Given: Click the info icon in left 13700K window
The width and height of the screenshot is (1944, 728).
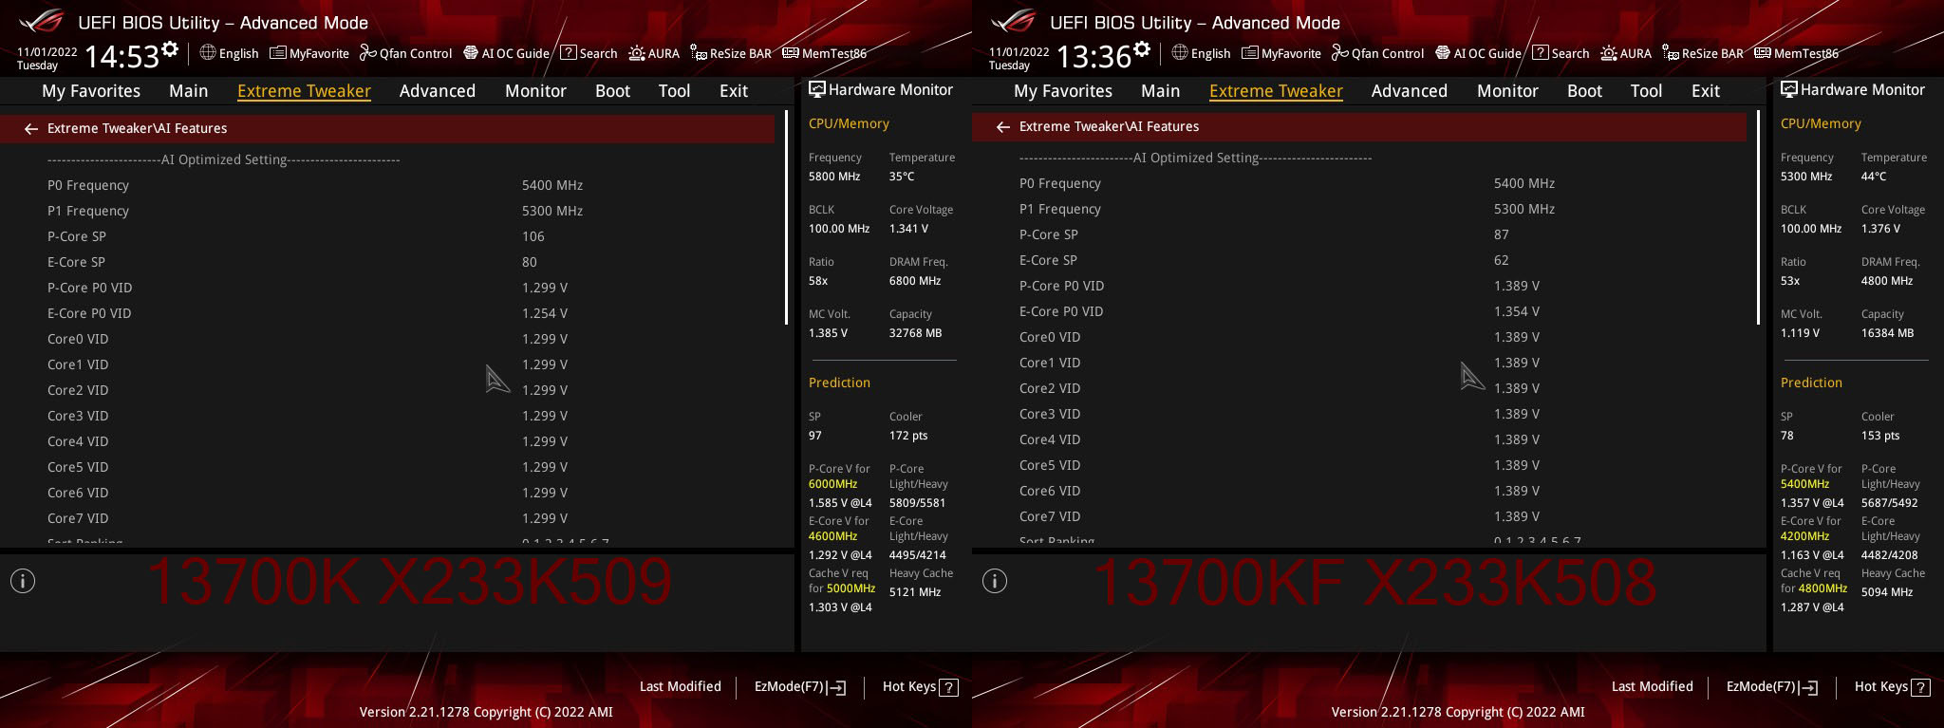Looking at the screenshot, I should pos(23,581).
